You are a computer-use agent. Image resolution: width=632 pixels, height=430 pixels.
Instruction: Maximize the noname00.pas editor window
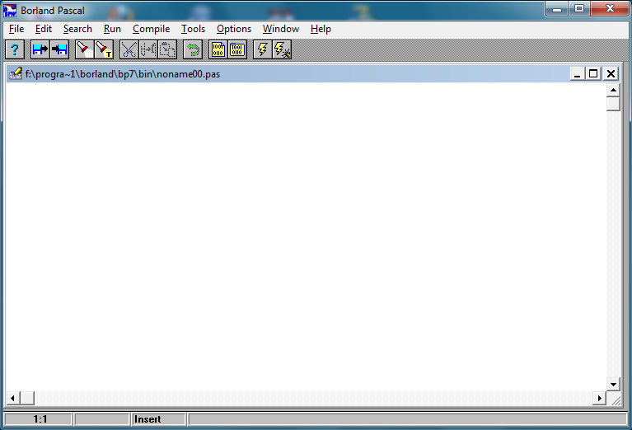point(593,74)
